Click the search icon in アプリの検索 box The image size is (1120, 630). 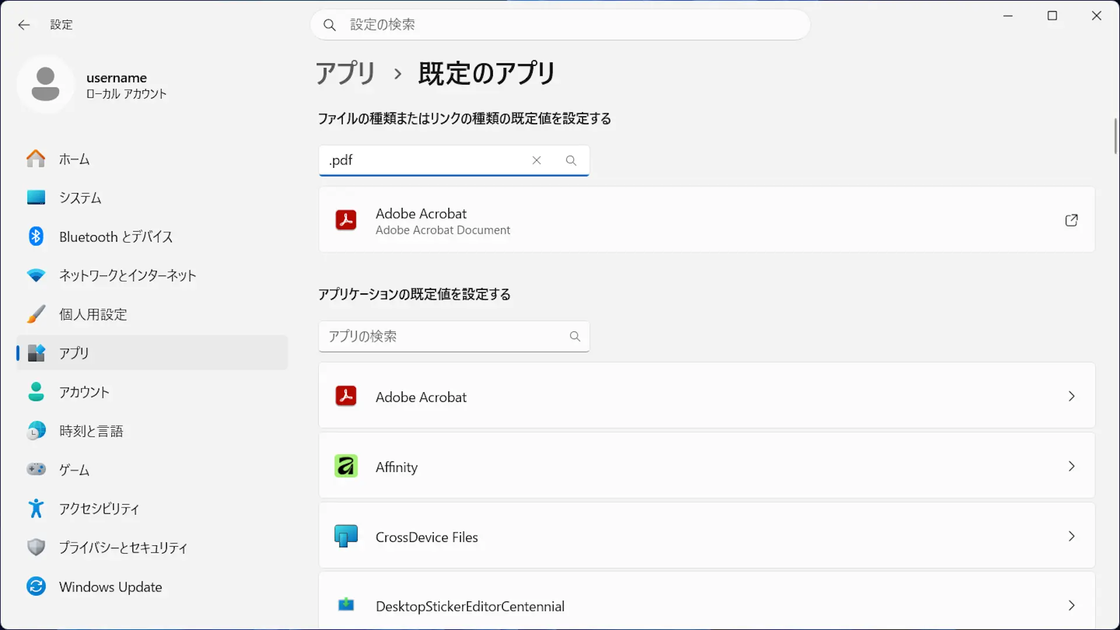click(x=575, y=336)
